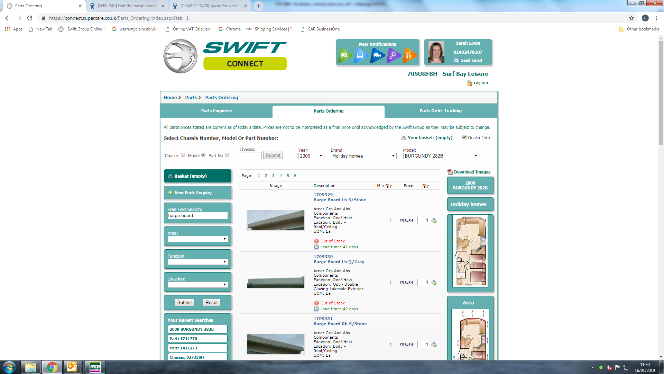Open the Model dropdown showing BURGUNDY 282B
Image resolution: width=664 pixels, height=374 pixels.
441,156
